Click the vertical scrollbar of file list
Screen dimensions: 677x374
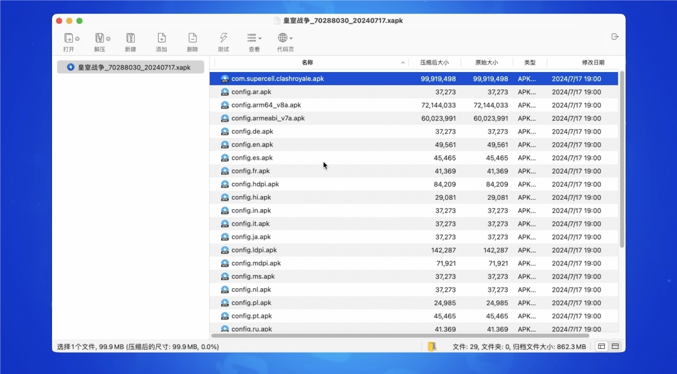(x=622, y=157)
